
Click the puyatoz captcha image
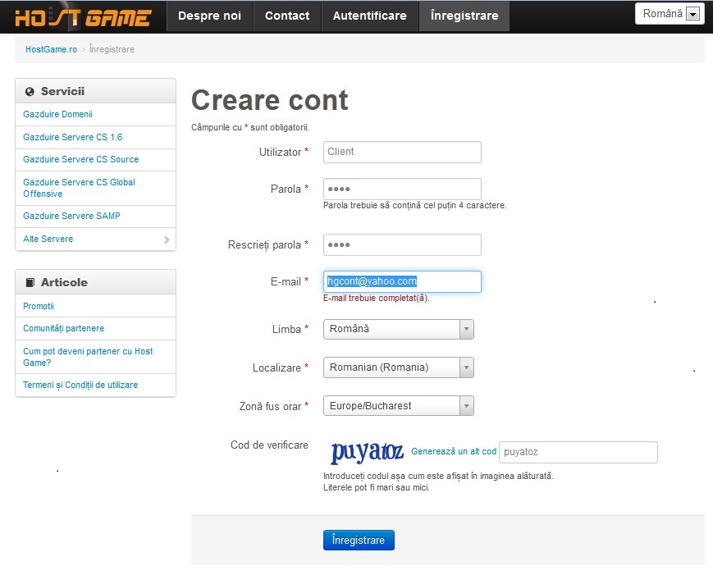(367, 452)
